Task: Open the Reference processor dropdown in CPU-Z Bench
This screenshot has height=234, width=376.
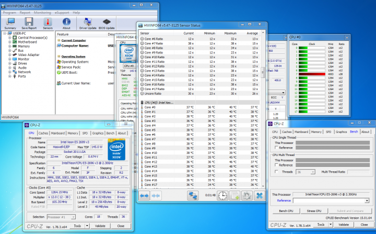Action: (x=367, y=200)
